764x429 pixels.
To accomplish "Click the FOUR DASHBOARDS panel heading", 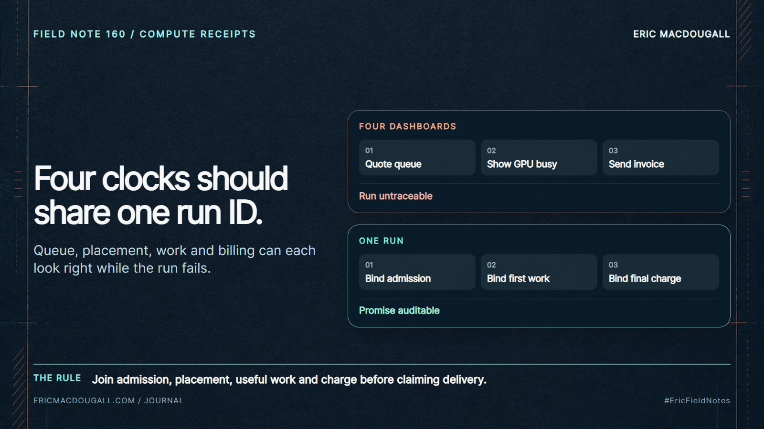I will point(407,126).
